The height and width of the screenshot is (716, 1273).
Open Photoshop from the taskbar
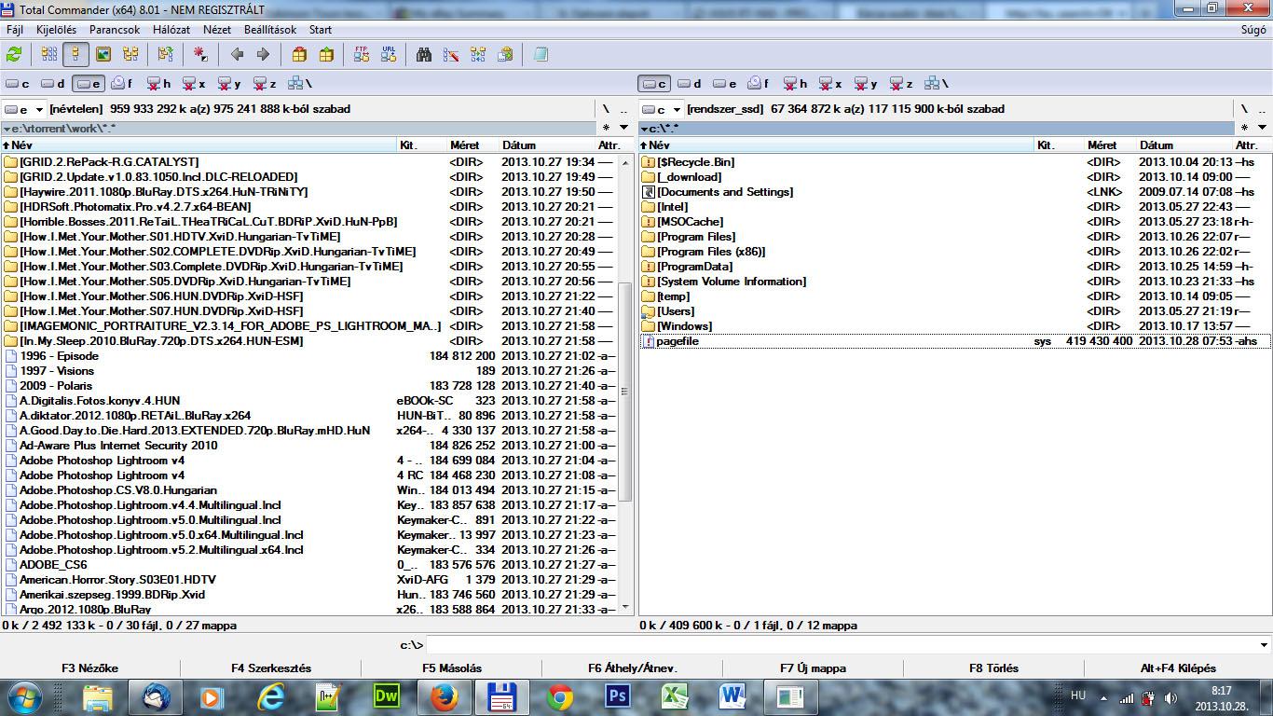[618, 696]
